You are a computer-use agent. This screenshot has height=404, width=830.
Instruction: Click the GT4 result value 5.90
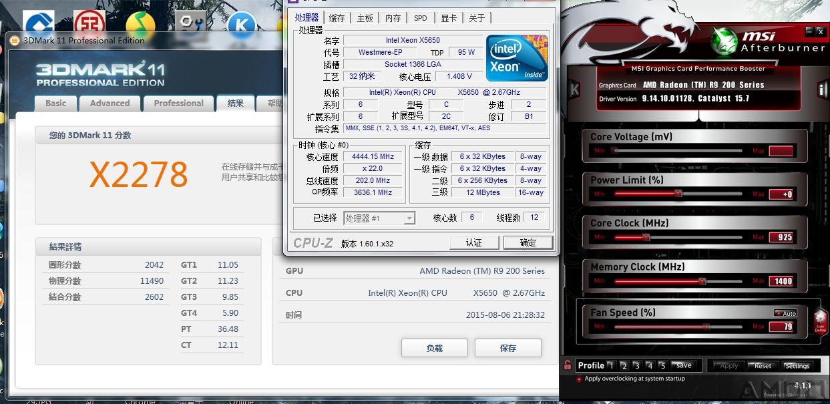(x=230, y=313)
